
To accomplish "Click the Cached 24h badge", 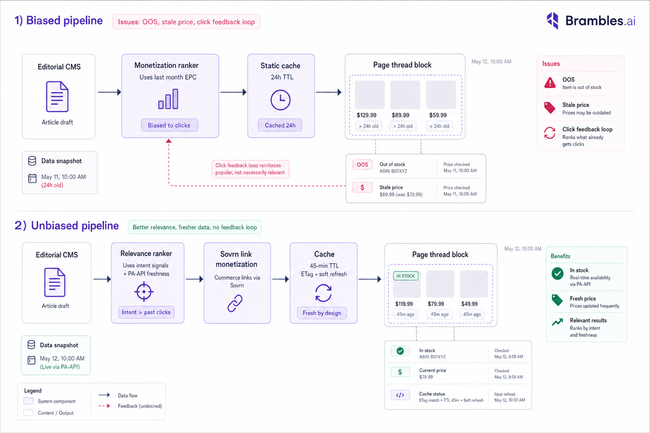I will 280,125.
